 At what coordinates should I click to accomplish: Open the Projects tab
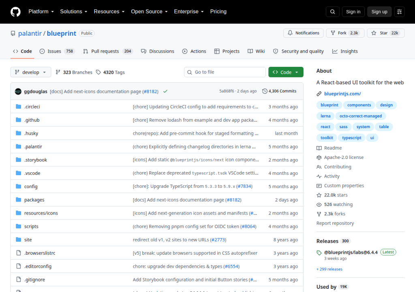(227, 51)
